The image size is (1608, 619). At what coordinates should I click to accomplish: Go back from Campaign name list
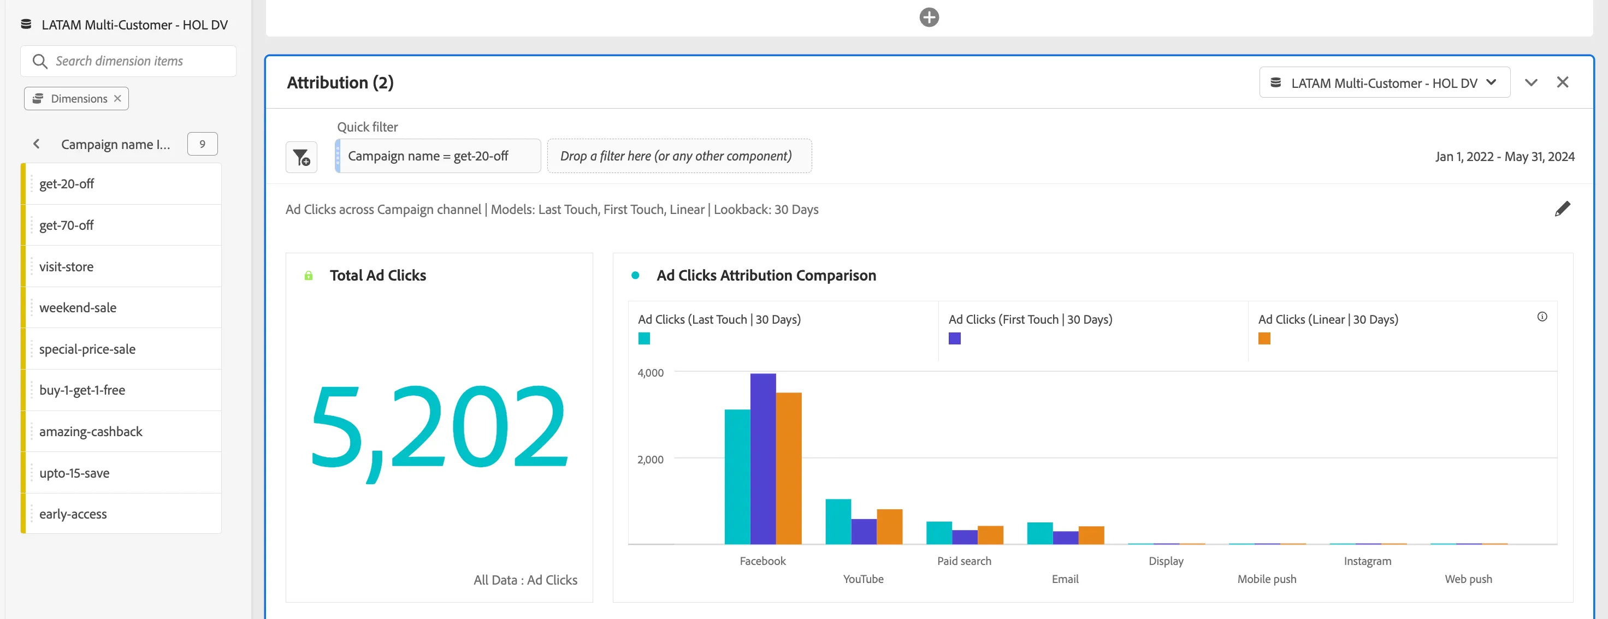point(37,144)
